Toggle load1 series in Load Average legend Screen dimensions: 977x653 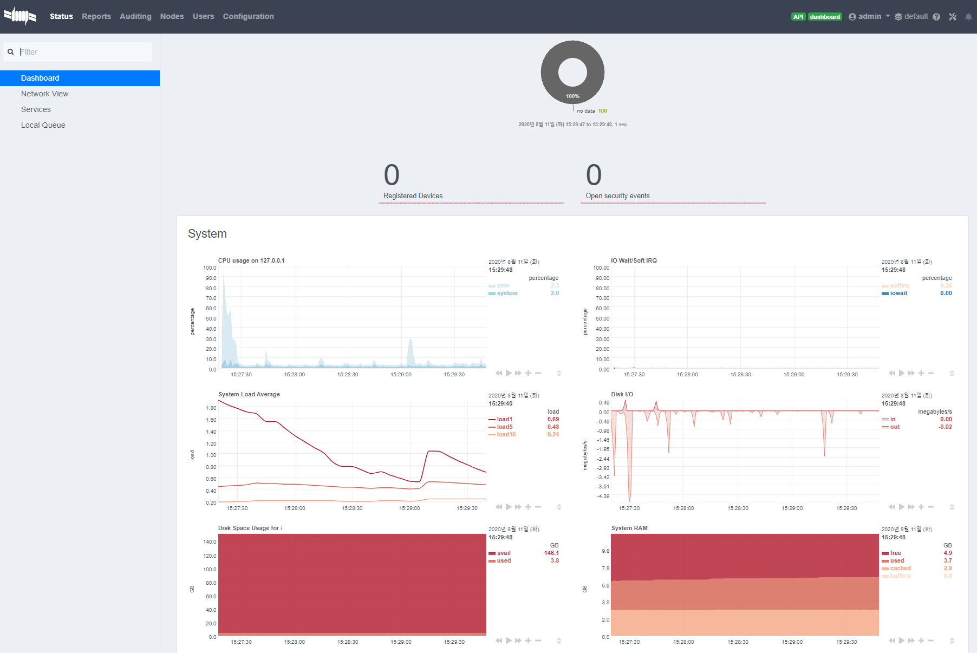point(504,419)
